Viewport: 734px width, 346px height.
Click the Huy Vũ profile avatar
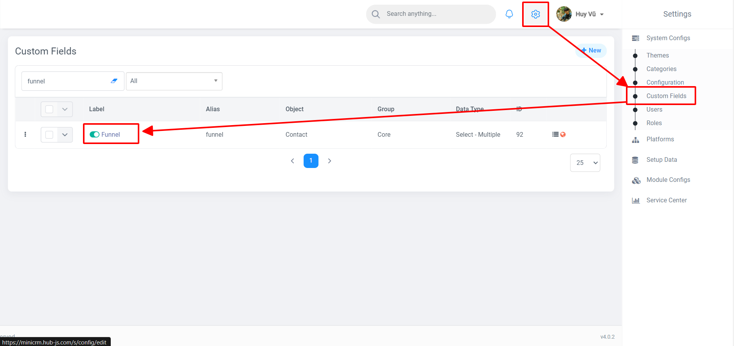point(564,14)
